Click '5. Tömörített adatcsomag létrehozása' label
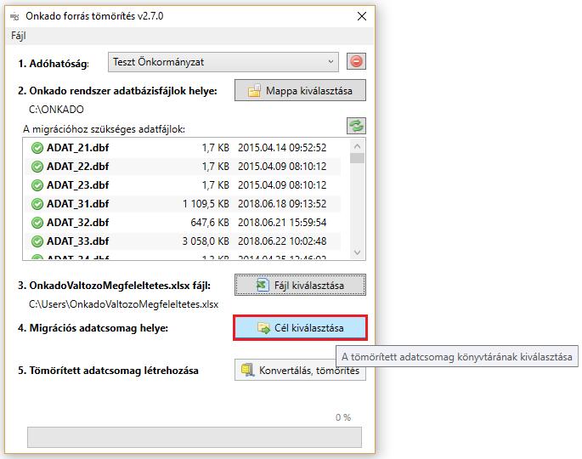The width and height of the screenshot is (582, 459). 109,371
